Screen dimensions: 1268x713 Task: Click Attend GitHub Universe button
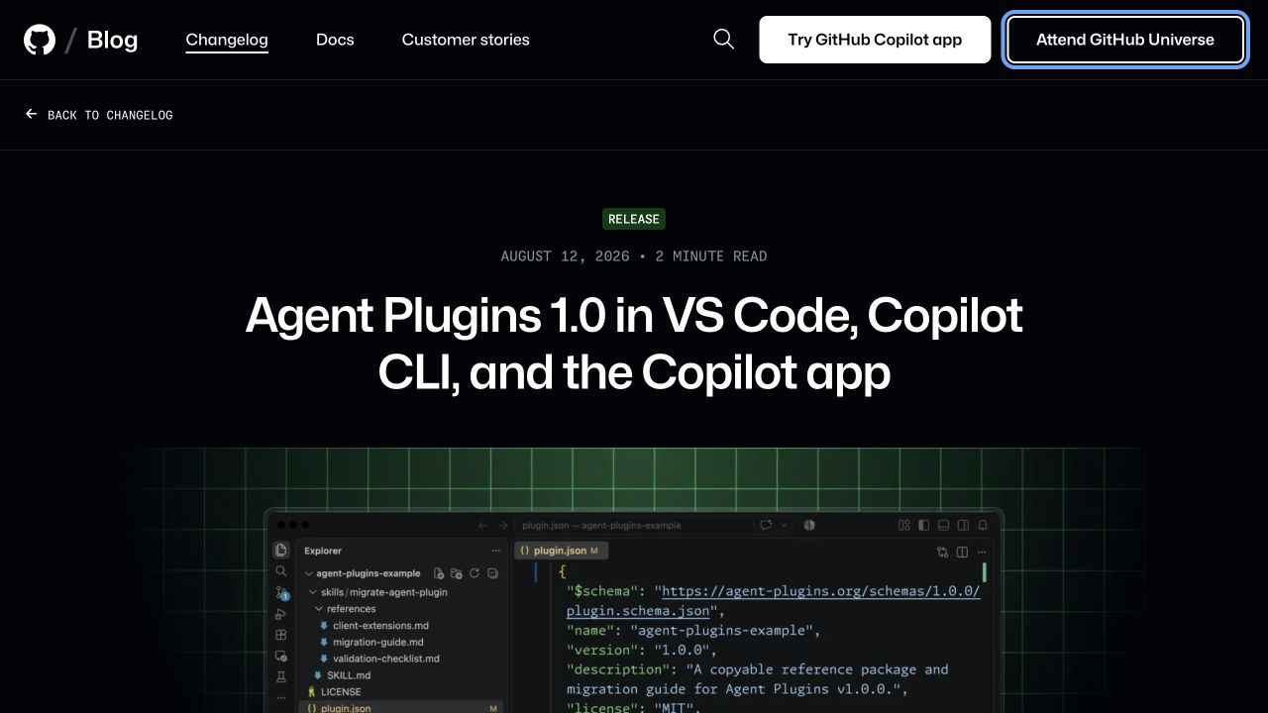pos(1125,40)
